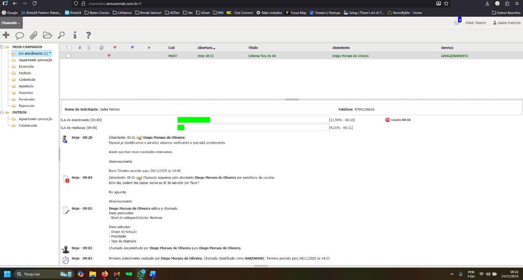Open the Chamado dropdown menu
This screenshot has width=523, height=280.
[11, 23]
